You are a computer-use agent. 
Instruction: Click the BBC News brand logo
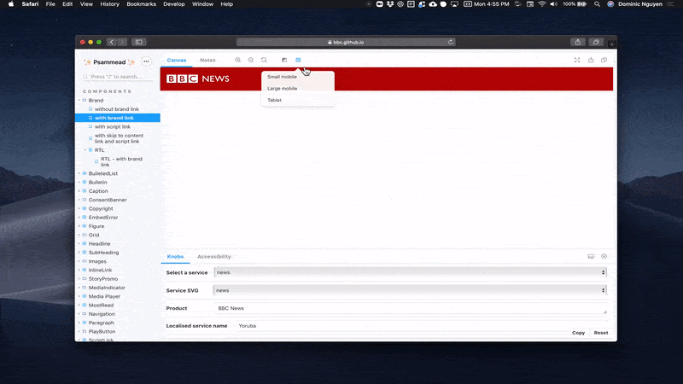point(198,79)
